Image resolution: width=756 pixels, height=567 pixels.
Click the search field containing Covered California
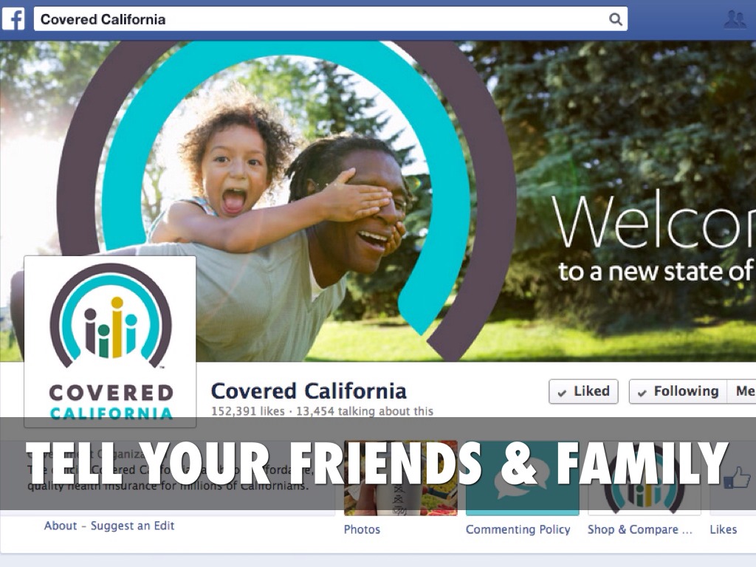[330, 19]
